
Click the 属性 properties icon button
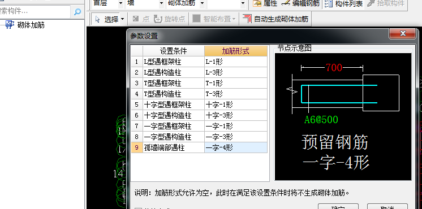click(x=265, y=3)
